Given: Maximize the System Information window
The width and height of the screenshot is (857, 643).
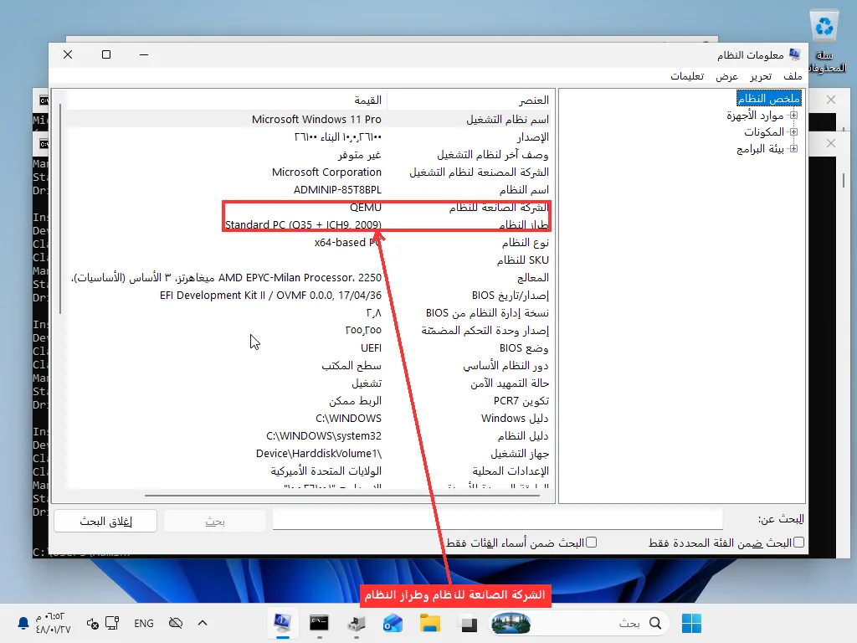Looking at the screenshot, I should tap(106, 54).
